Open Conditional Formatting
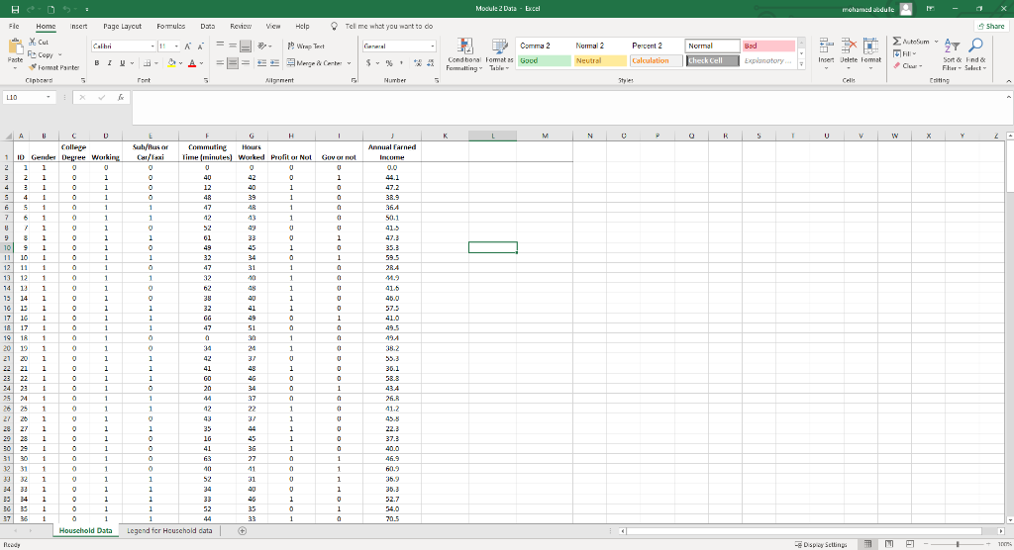 (x=464, y=55)
